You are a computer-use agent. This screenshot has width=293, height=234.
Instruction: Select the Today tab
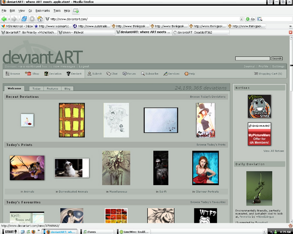[x=37, y=89]
